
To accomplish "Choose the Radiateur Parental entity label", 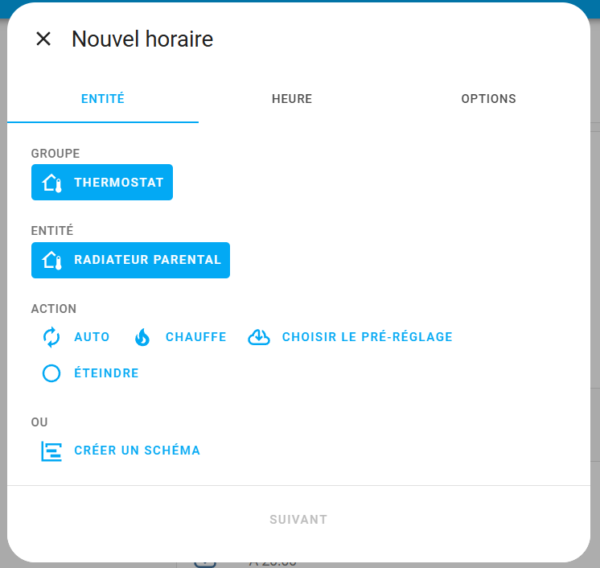I will click(x=147, y=260).
